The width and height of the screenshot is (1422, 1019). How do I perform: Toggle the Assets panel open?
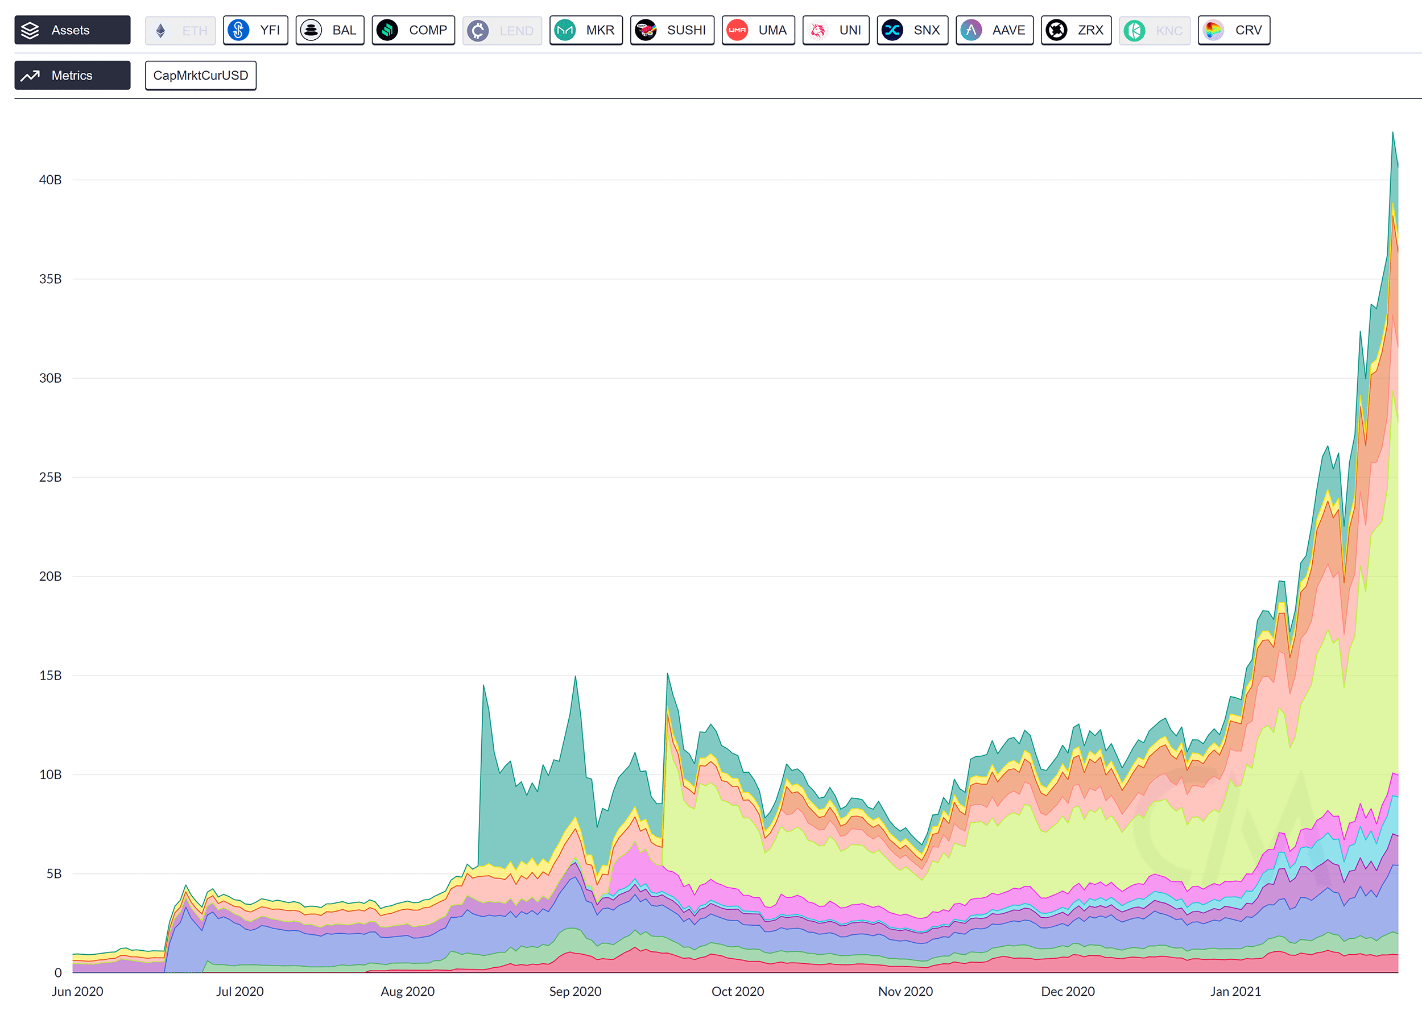pos(72,28)
